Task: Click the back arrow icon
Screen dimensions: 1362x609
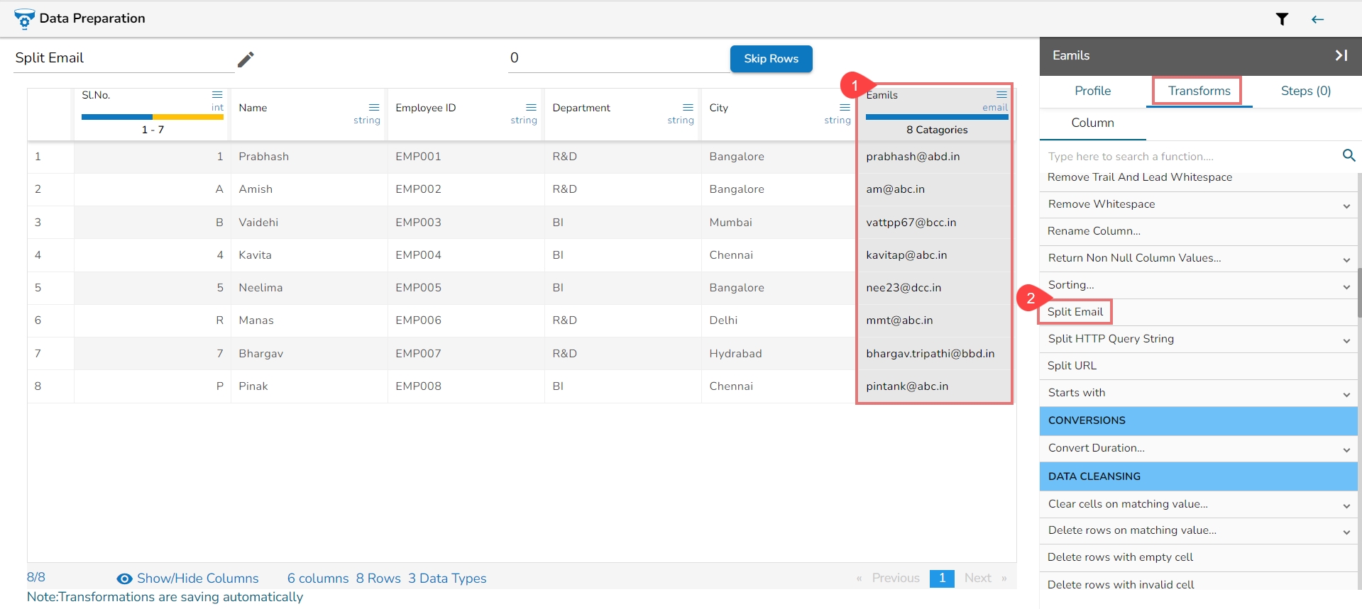Action: 1317,19
